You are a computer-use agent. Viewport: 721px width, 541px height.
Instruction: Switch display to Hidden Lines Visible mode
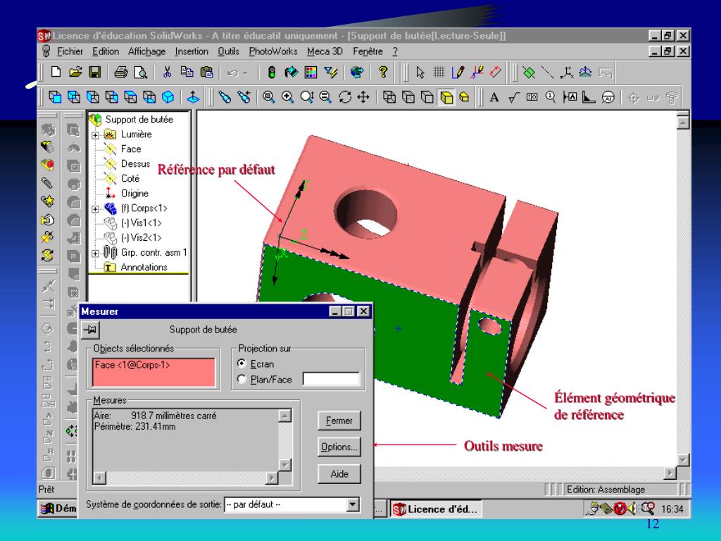pos(408,97)
